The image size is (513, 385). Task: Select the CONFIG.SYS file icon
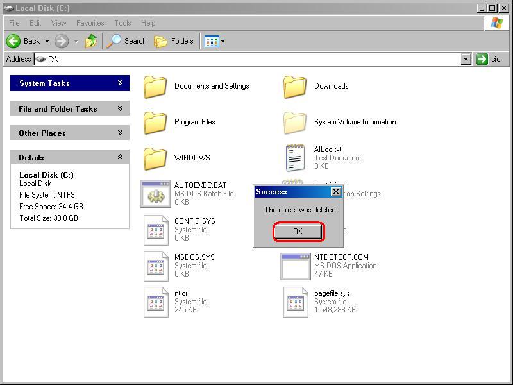click(156, 230)
